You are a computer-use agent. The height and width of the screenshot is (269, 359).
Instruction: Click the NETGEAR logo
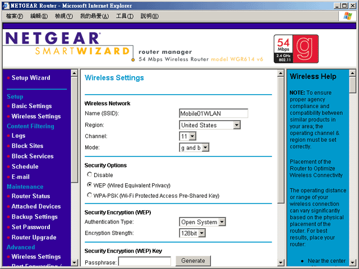tap(52, 38)
